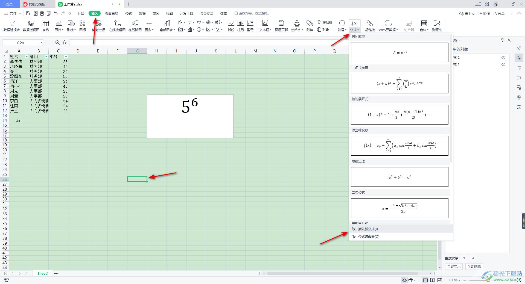Choose 插入新公式(I) from the menu
Image resolution: width=525 pixels, height=284 pixels.
click(x=401, y=229)
